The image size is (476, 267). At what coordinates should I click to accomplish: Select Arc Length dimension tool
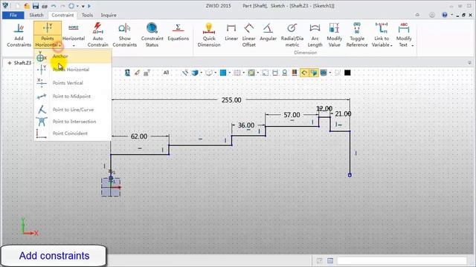point(315,36)
